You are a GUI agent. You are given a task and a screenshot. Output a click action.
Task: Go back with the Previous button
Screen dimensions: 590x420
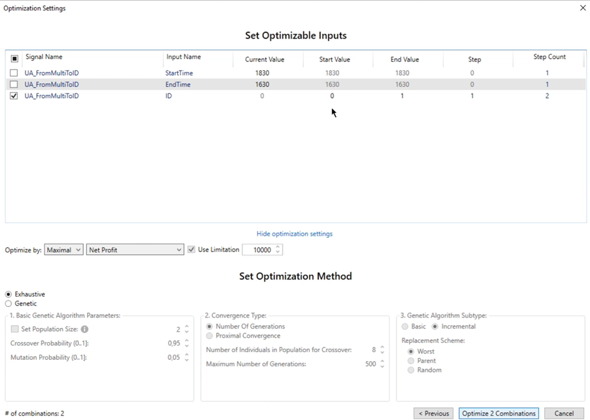pos(433,413)
